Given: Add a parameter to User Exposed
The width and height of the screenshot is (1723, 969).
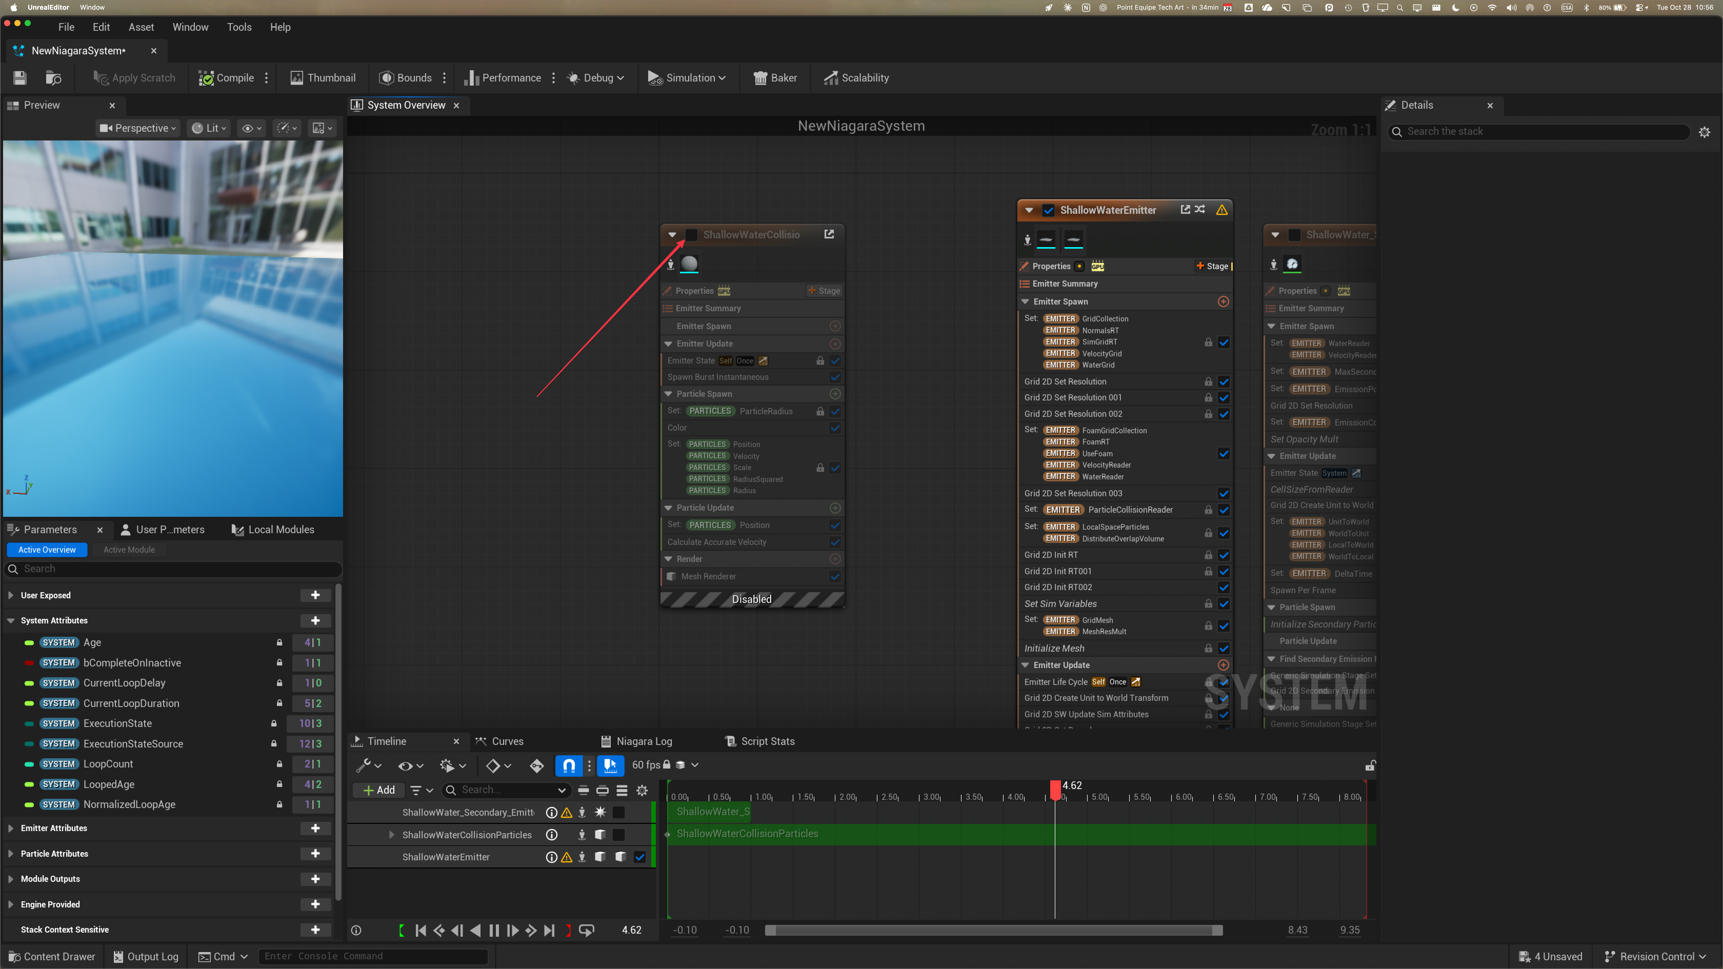Looking at the screenshot, I should [316, 595].
